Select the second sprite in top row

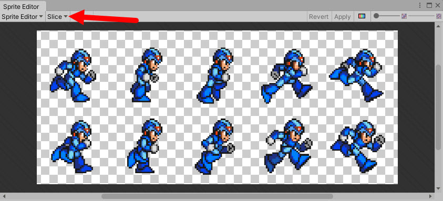(x=146, y=75)
